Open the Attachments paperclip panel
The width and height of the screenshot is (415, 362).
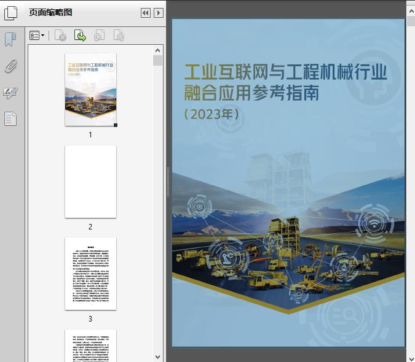[10, 66]
